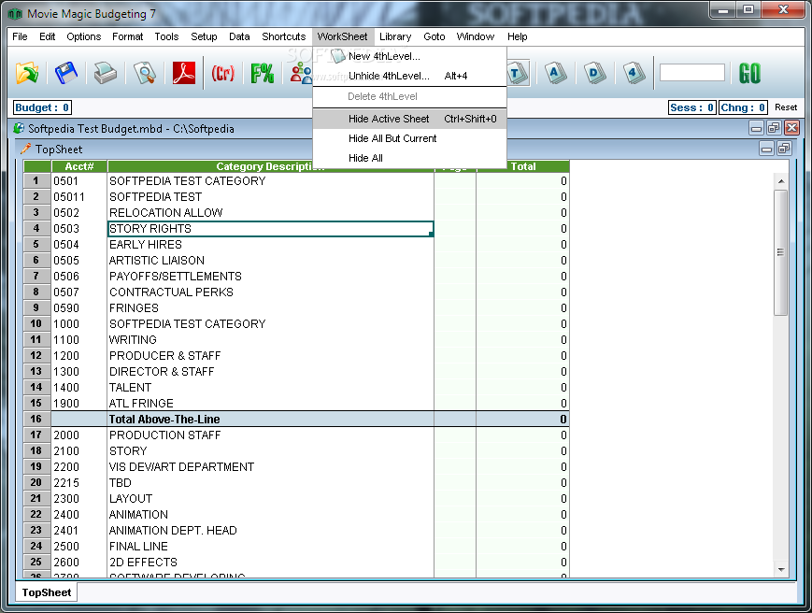Open the Shortcuts menu
The width and height of the screenshot is (812, 613).
[x=284, y=36]
